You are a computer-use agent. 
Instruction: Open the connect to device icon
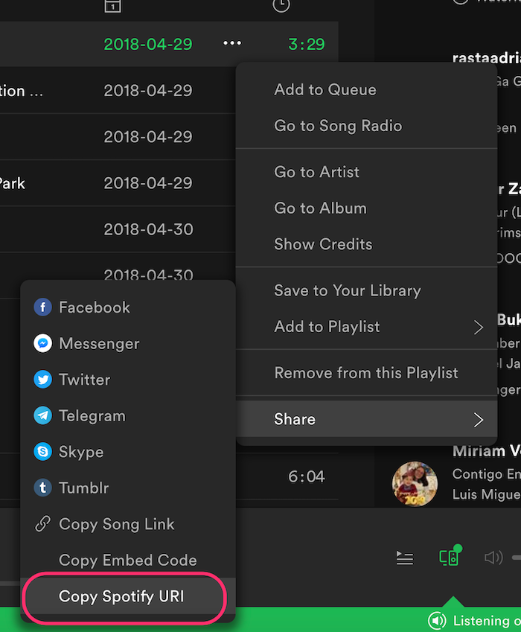pos(450,557)
